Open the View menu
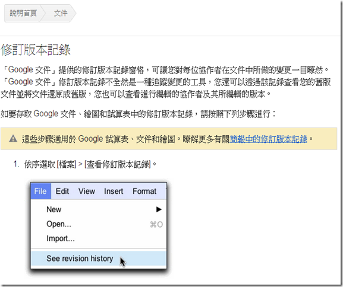Viewport: 343px width, 287px height. (x=87, y=191)
